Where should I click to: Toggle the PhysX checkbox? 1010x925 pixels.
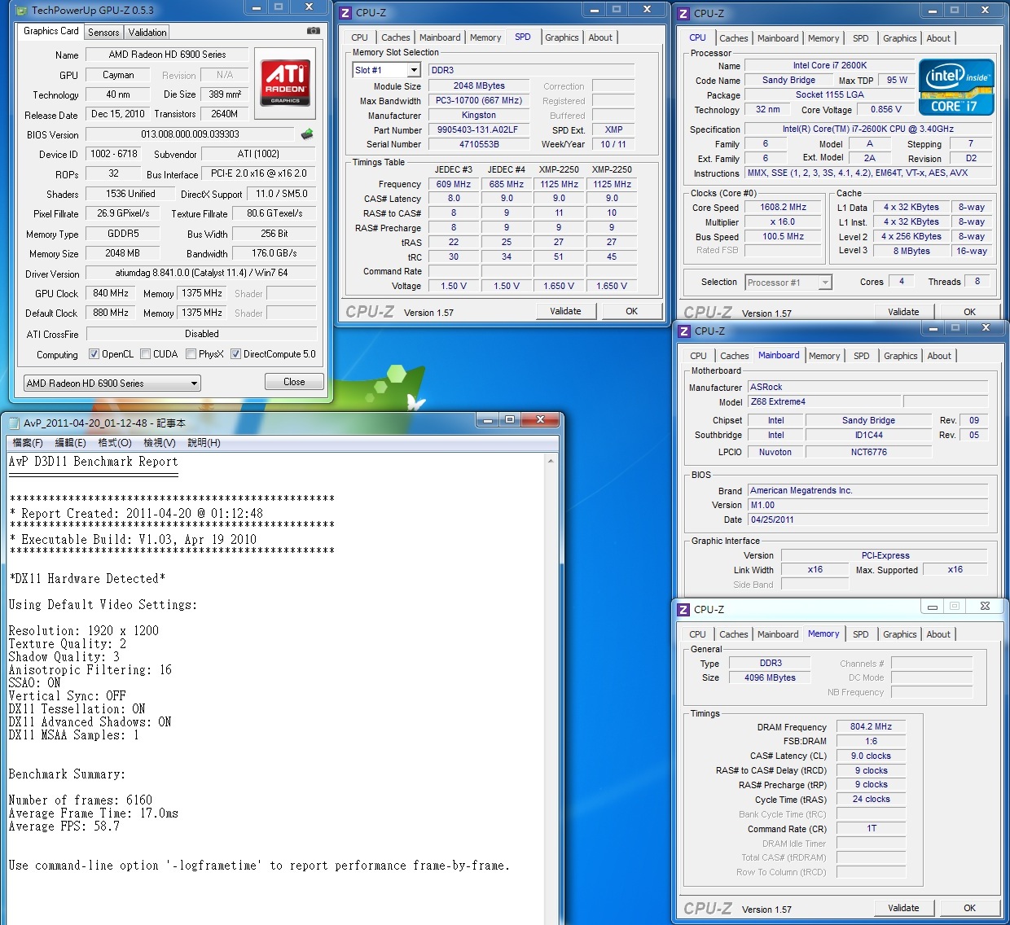click(x=191, y=354)
